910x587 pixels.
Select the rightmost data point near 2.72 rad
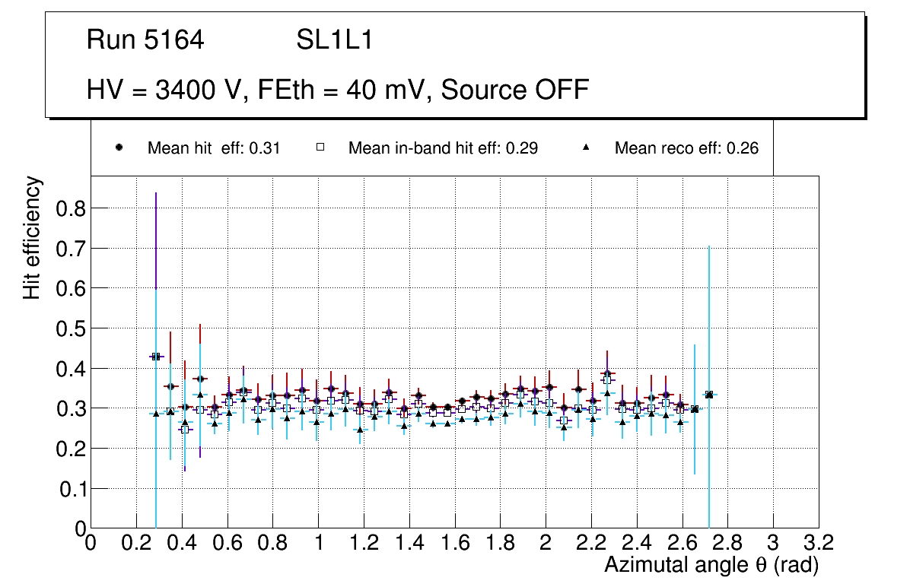click(709, 394)
